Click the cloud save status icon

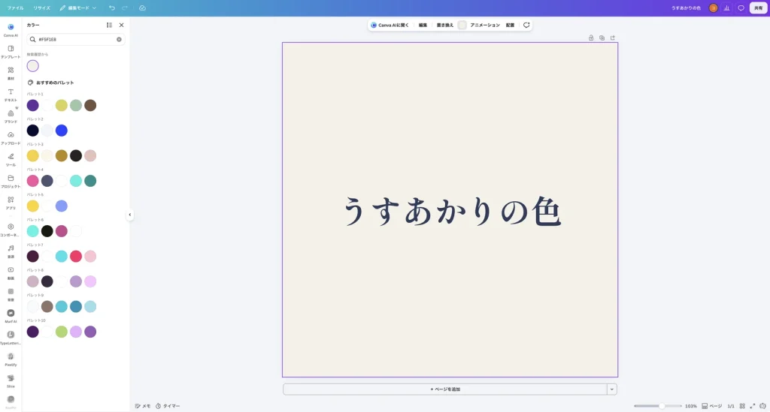(142, 8)
